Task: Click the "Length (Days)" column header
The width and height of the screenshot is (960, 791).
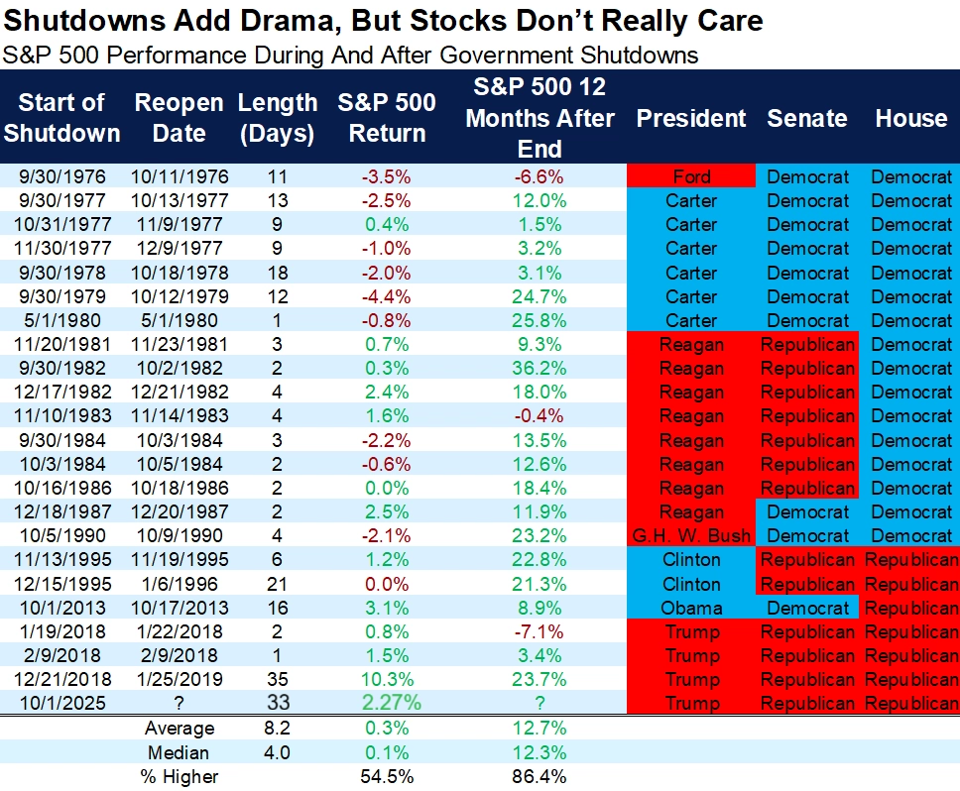Action: click(x=278, y=118)
